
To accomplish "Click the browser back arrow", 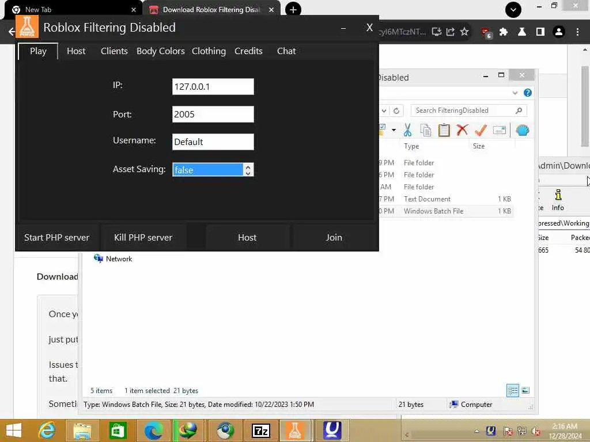I will pyautogui.click(x=12, y=32).
